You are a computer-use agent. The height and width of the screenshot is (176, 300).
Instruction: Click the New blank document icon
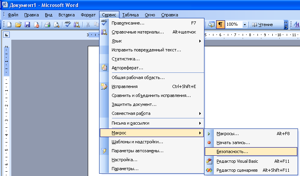click(9, 25)
